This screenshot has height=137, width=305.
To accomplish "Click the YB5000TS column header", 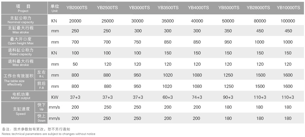I will click(228, 7).
